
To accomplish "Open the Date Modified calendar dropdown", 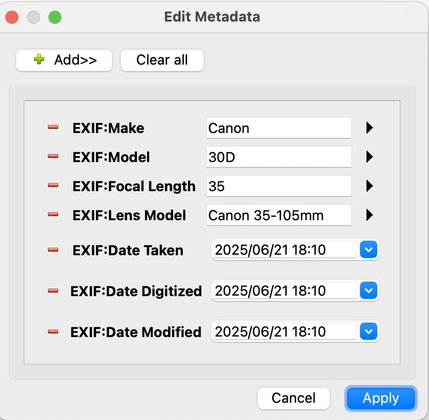I will (369, 331).
